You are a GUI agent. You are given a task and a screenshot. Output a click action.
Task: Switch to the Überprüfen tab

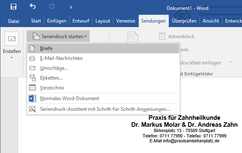[184, 21]
